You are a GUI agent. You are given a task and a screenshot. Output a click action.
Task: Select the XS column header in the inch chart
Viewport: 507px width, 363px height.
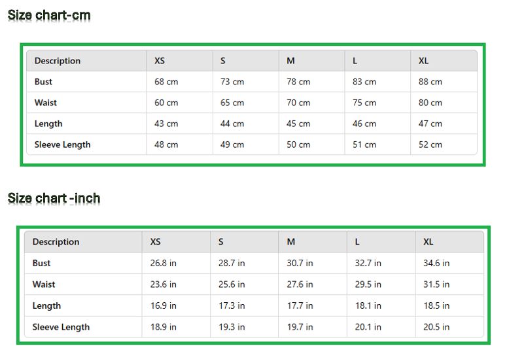point(156,242)
